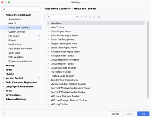Image resolution: width=152 pixels, height=118 pixels.
Task: Click the Remove minus icon in toolbar
Action: pyautogui.click(x=81, y=17)
